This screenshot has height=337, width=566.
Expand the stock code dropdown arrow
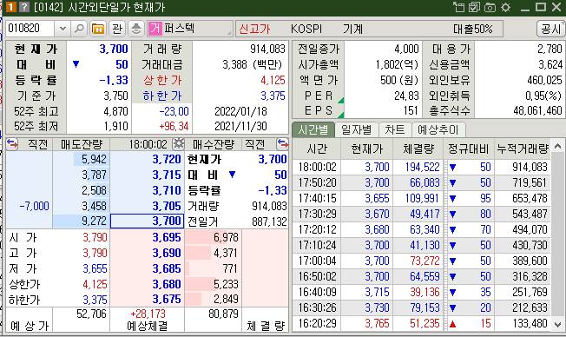tap(63, 29)
